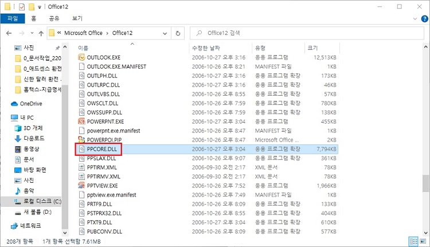430x247 pixels.
Task: Open the recent locations dropdown
Action: (x=32, y=33)
